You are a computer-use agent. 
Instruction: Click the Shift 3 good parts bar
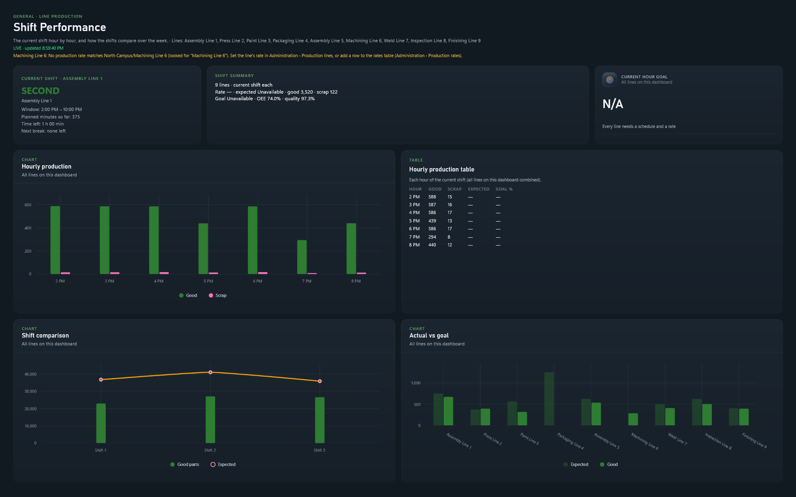pyautogui.click(x=320, y=420)
